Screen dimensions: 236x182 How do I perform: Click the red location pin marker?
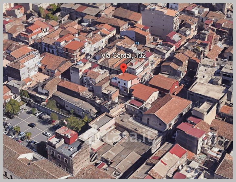(x=123, y=68)
